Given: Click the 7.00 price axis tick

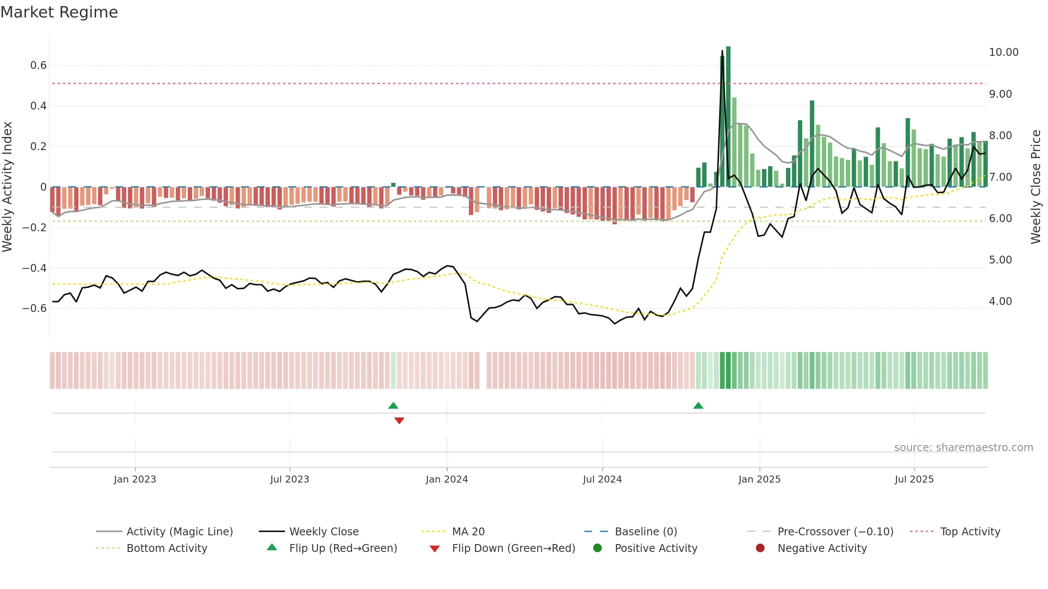Looking at the screenshot, I should [1000, 177].
